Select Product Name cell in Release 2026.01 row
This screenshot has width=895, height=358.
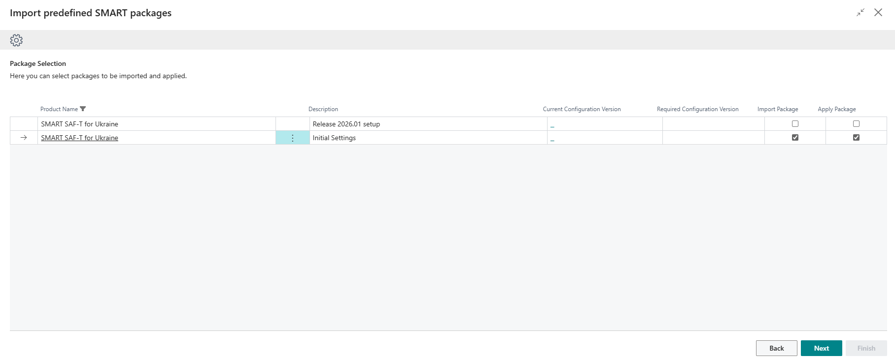(157, 124)
